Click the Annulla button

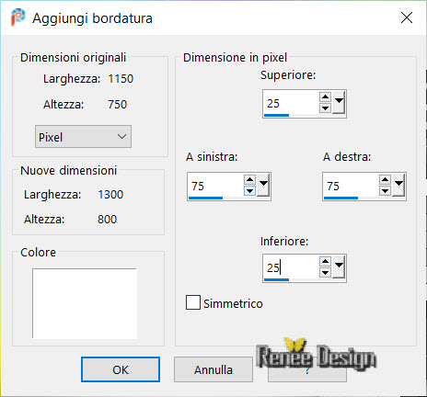(x=213, y=369)
